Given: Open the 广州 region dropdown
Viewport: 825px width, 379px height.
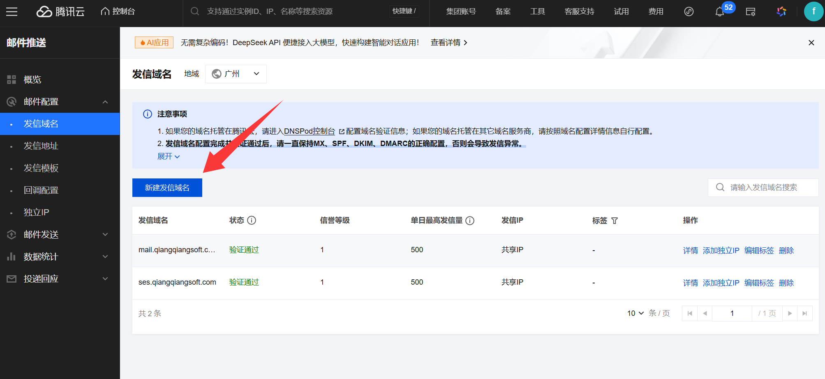Looking at the screenshot, I should click(x=236, y=74).
